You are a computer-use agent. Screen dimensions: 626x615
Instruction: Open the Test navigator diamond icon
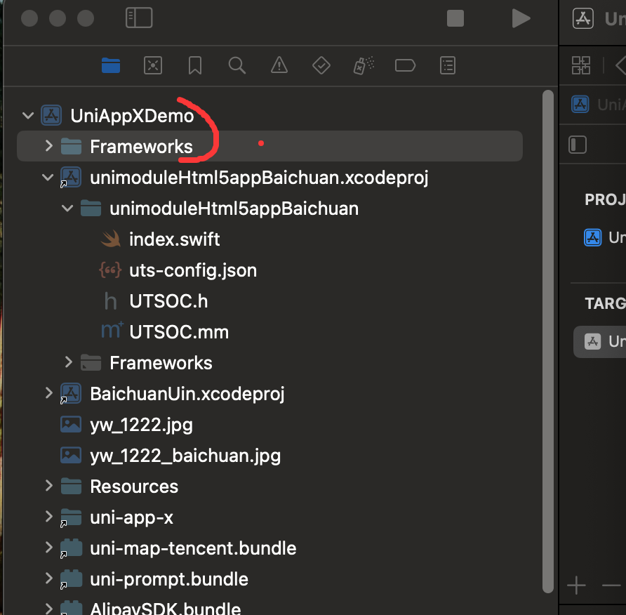point(321,65)
